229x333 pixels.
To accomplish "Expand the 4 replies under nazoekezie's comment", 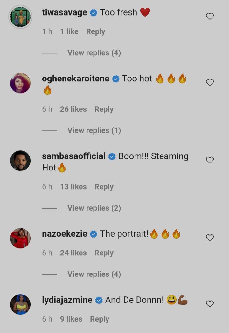I will point(94,274).
